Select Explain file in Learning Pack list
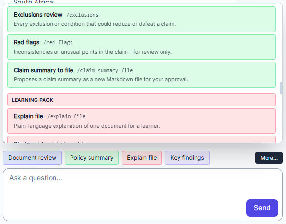The height and width of the screenshot is (224, 286). point(142,121)
